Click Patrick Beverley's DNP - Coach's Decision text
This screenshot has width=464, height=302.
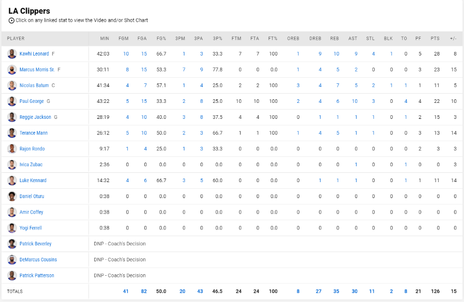(120, 244)
